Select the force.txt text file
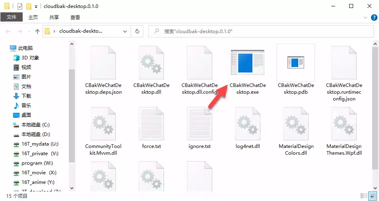This screenshot has width=379, height=201. [x=151, y=124]
